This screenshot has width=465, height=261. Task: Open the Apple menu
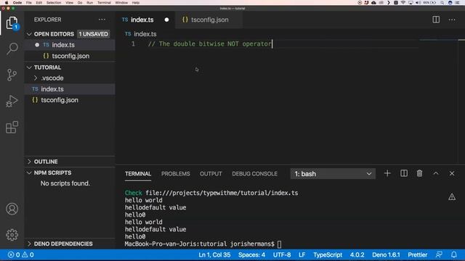tap(7, 3)
